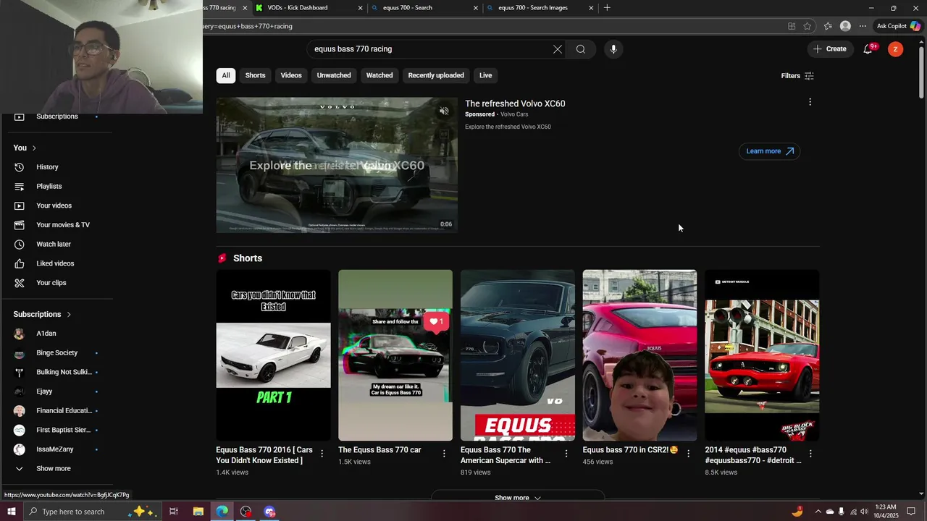Screen dimensions: 927x521
Task: Open options for American Supercar short
Action: click(x=566, y=454)
